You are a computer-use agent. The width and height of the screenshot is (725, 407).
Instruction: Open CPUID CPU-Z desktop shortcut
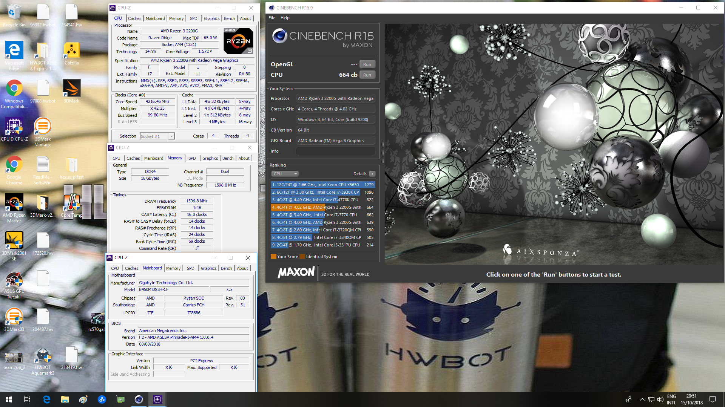point(14,129)
